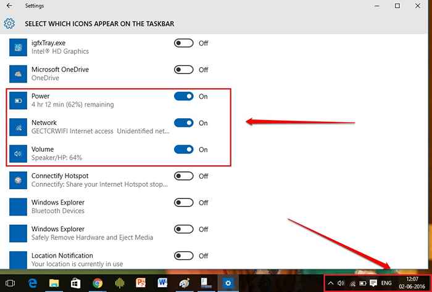Open File Explorer from the taskbar
The width and height of the screenshot is (432, 292).
(54, 283)
